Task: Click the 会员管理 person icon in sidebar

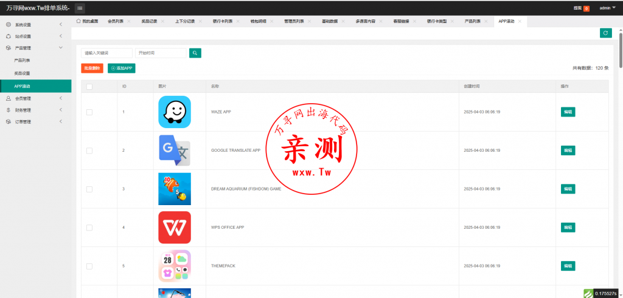Action: pos(9,98)
